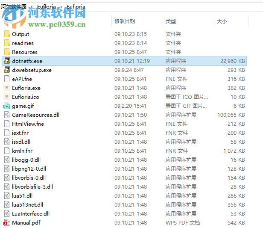Click the lua51.dll file icon
The image size is (263, 228).
[7, 196]
